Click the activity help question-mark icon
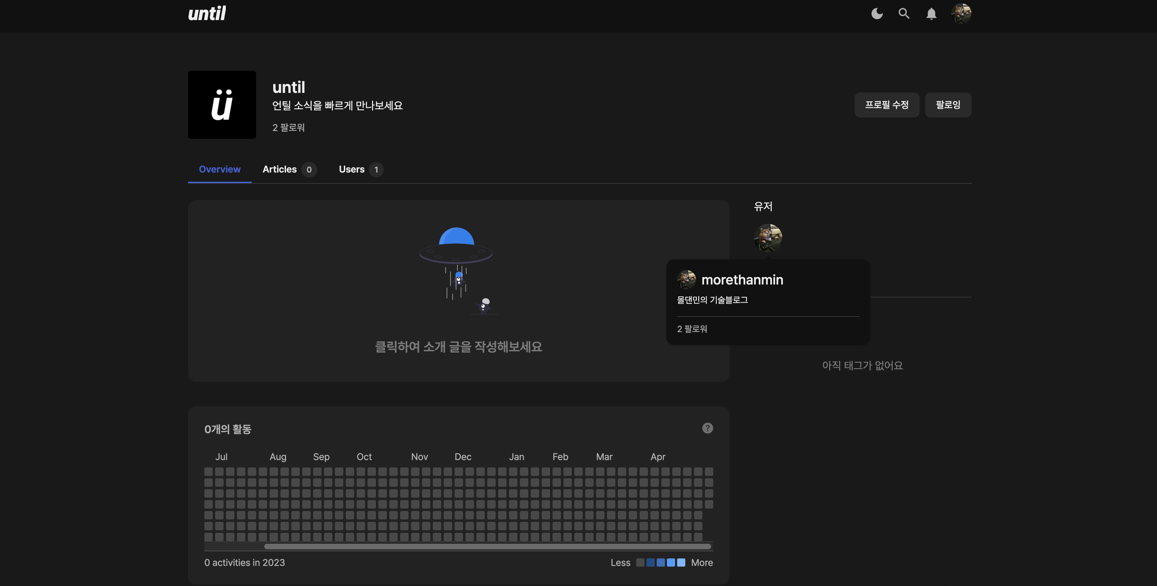 tap(707, 428)
